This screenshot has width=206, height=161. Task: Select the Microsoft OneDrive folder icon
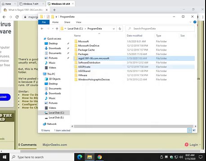pos(76,46)
